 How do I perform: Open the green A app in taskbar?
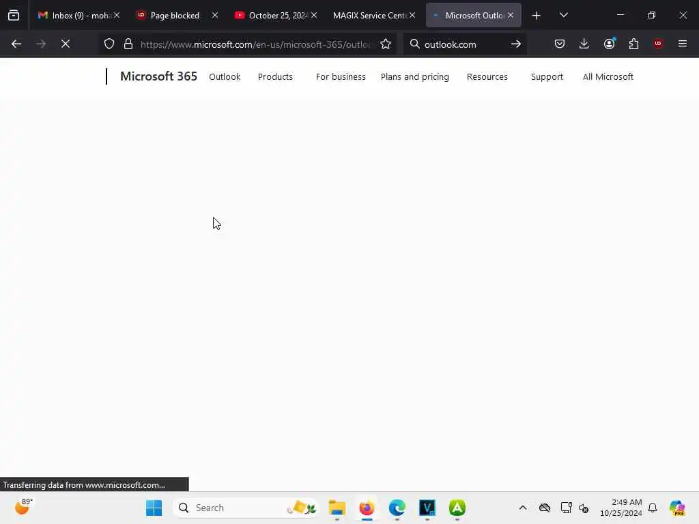[457, 508]
